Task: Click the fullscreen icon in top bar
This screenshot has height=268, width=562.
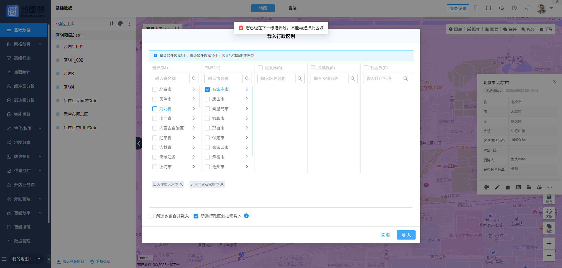Action: (488, 8)
